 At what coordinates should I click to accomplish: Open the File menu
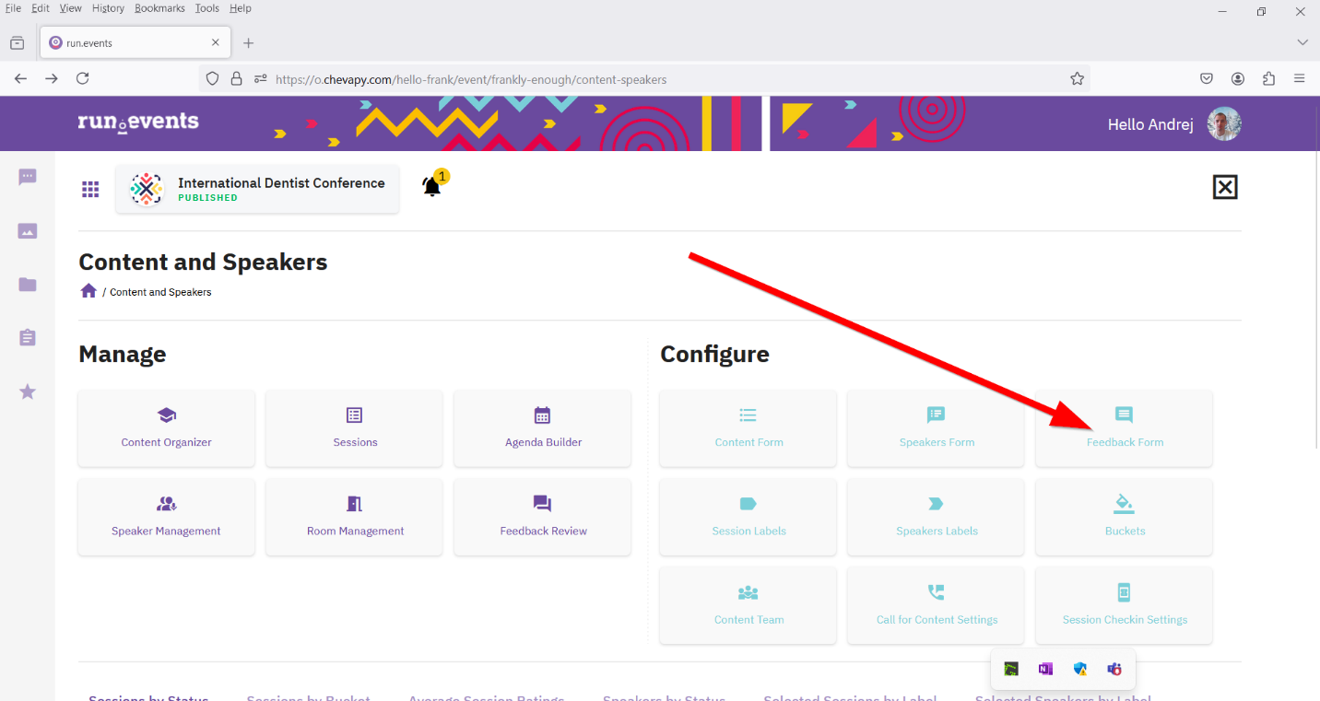point(14,8)
